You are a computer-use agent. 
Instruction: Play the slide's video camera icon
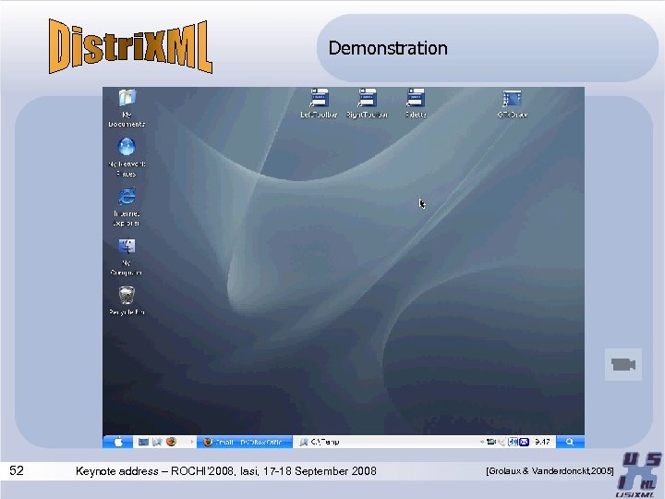(623, 364)
